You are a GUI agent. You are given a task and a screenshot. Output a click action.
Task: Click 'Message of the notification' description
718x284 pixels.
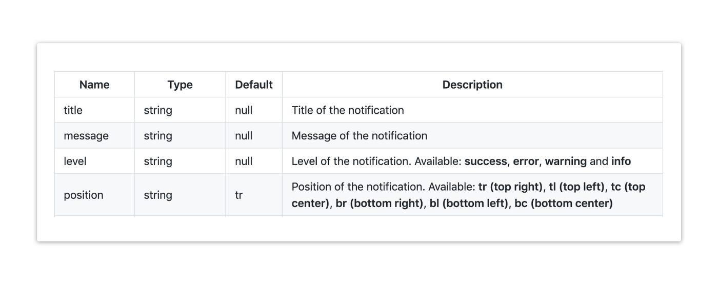tap(359, 136)
